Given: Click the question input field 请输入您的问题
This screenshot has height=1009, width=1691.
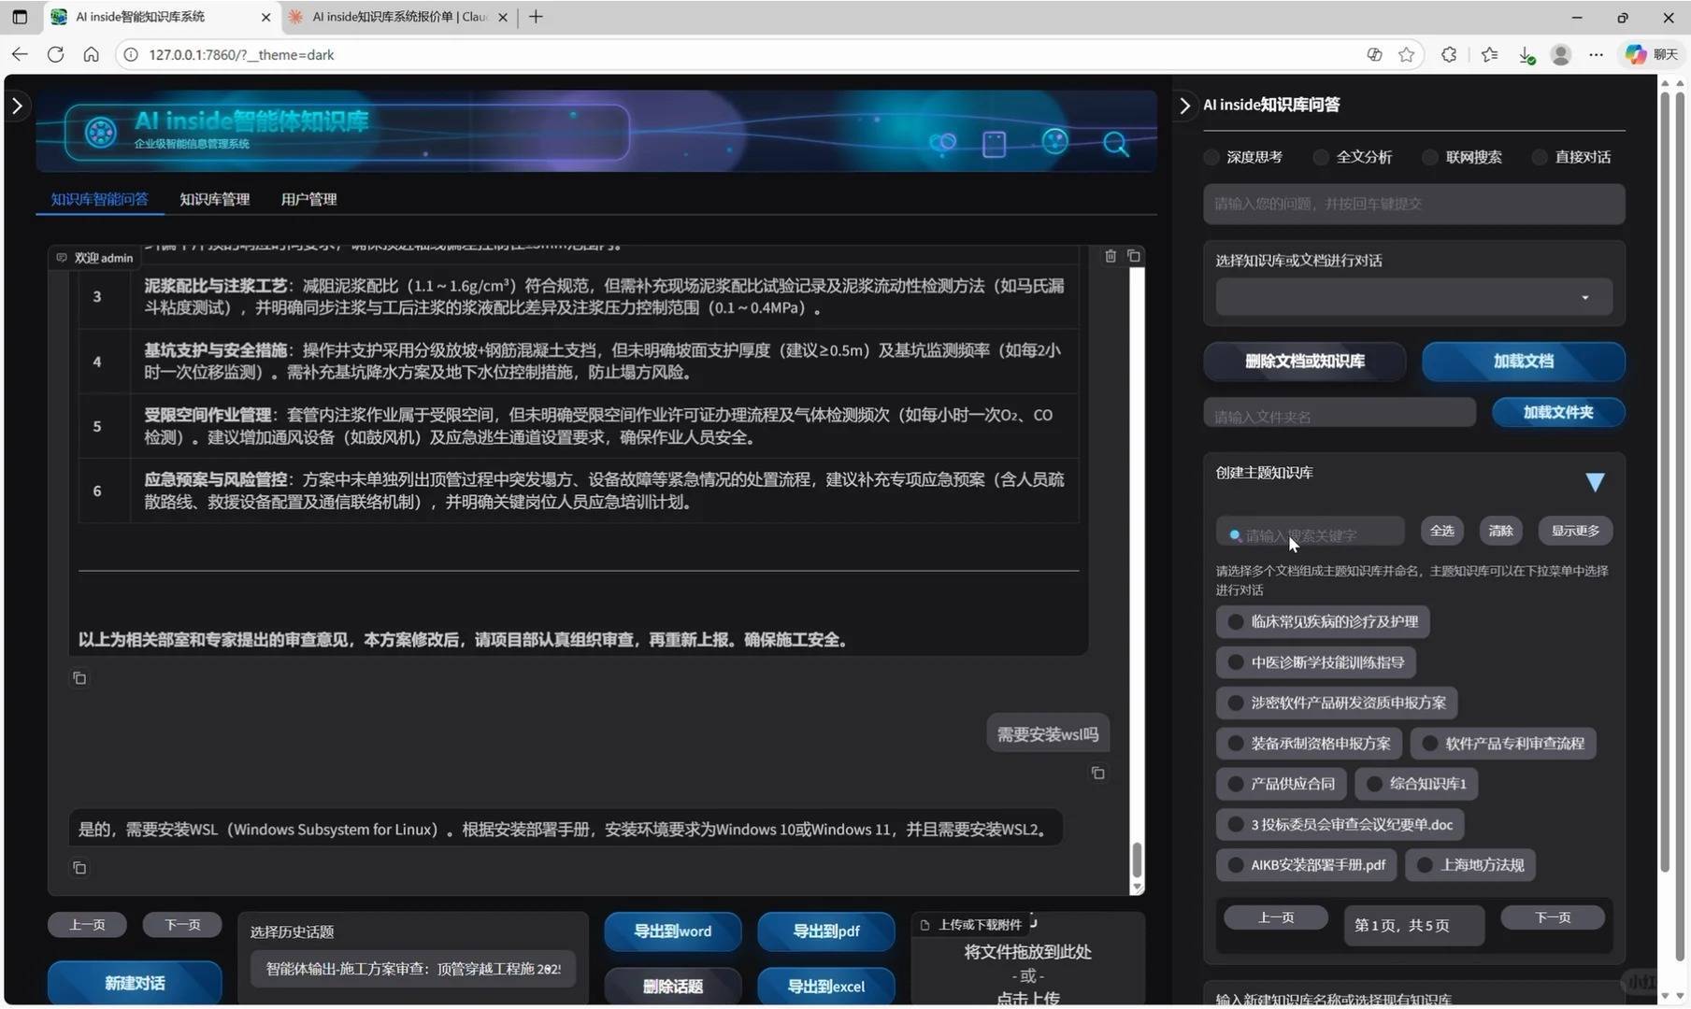Looking at the screenshot, I should (x=1412, y=204).
